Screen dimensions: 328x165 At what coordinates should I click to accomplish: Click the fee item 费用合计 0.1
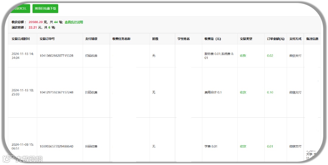[213, 92]
